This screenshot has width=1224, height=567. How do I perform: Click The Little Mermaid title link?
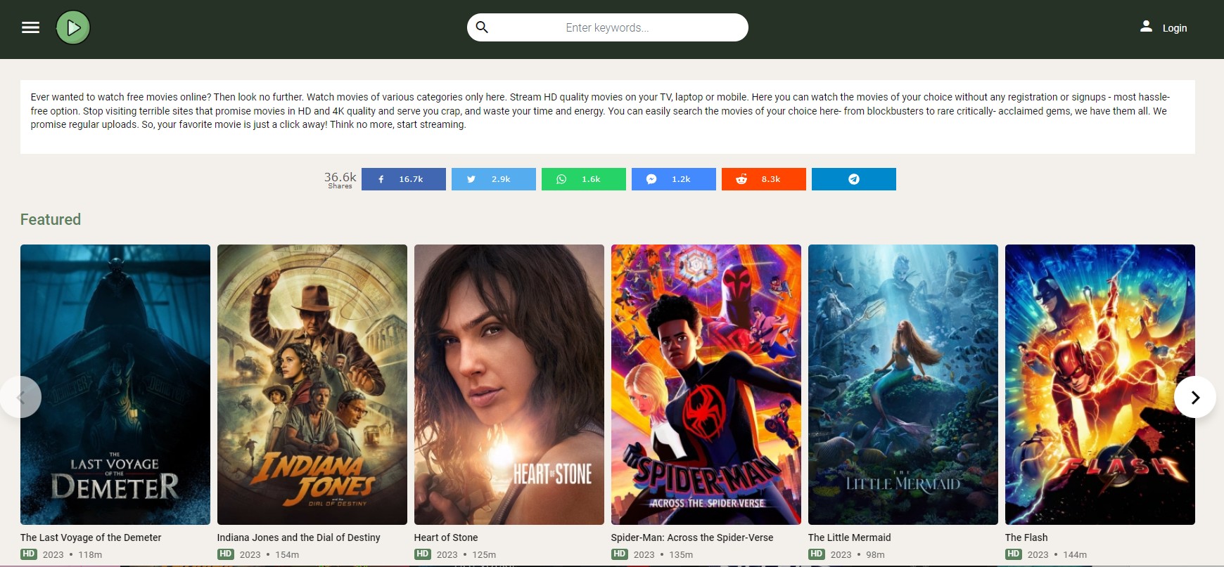pos(849,537)
